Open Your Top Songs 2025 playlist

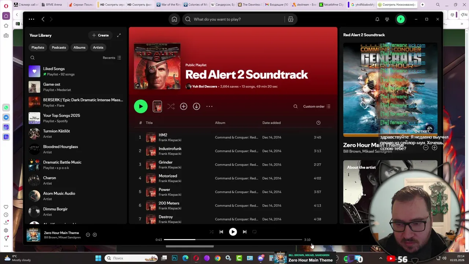point(76,118)
